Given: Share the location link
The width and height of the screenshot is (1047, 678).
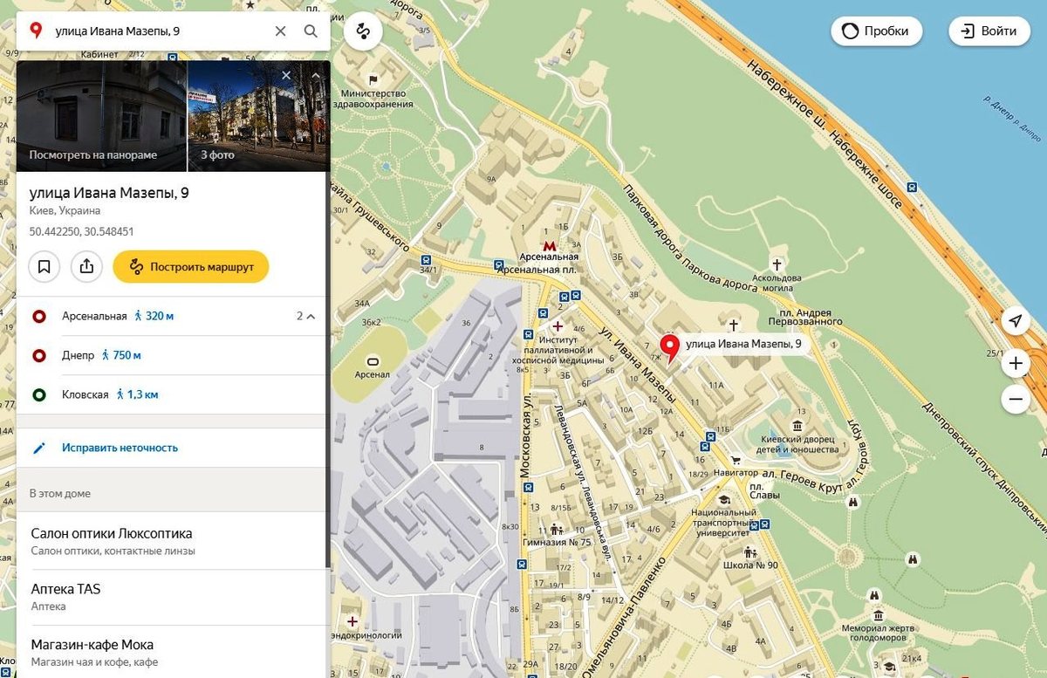Looking at the screenshot, I should click(86, 267).
